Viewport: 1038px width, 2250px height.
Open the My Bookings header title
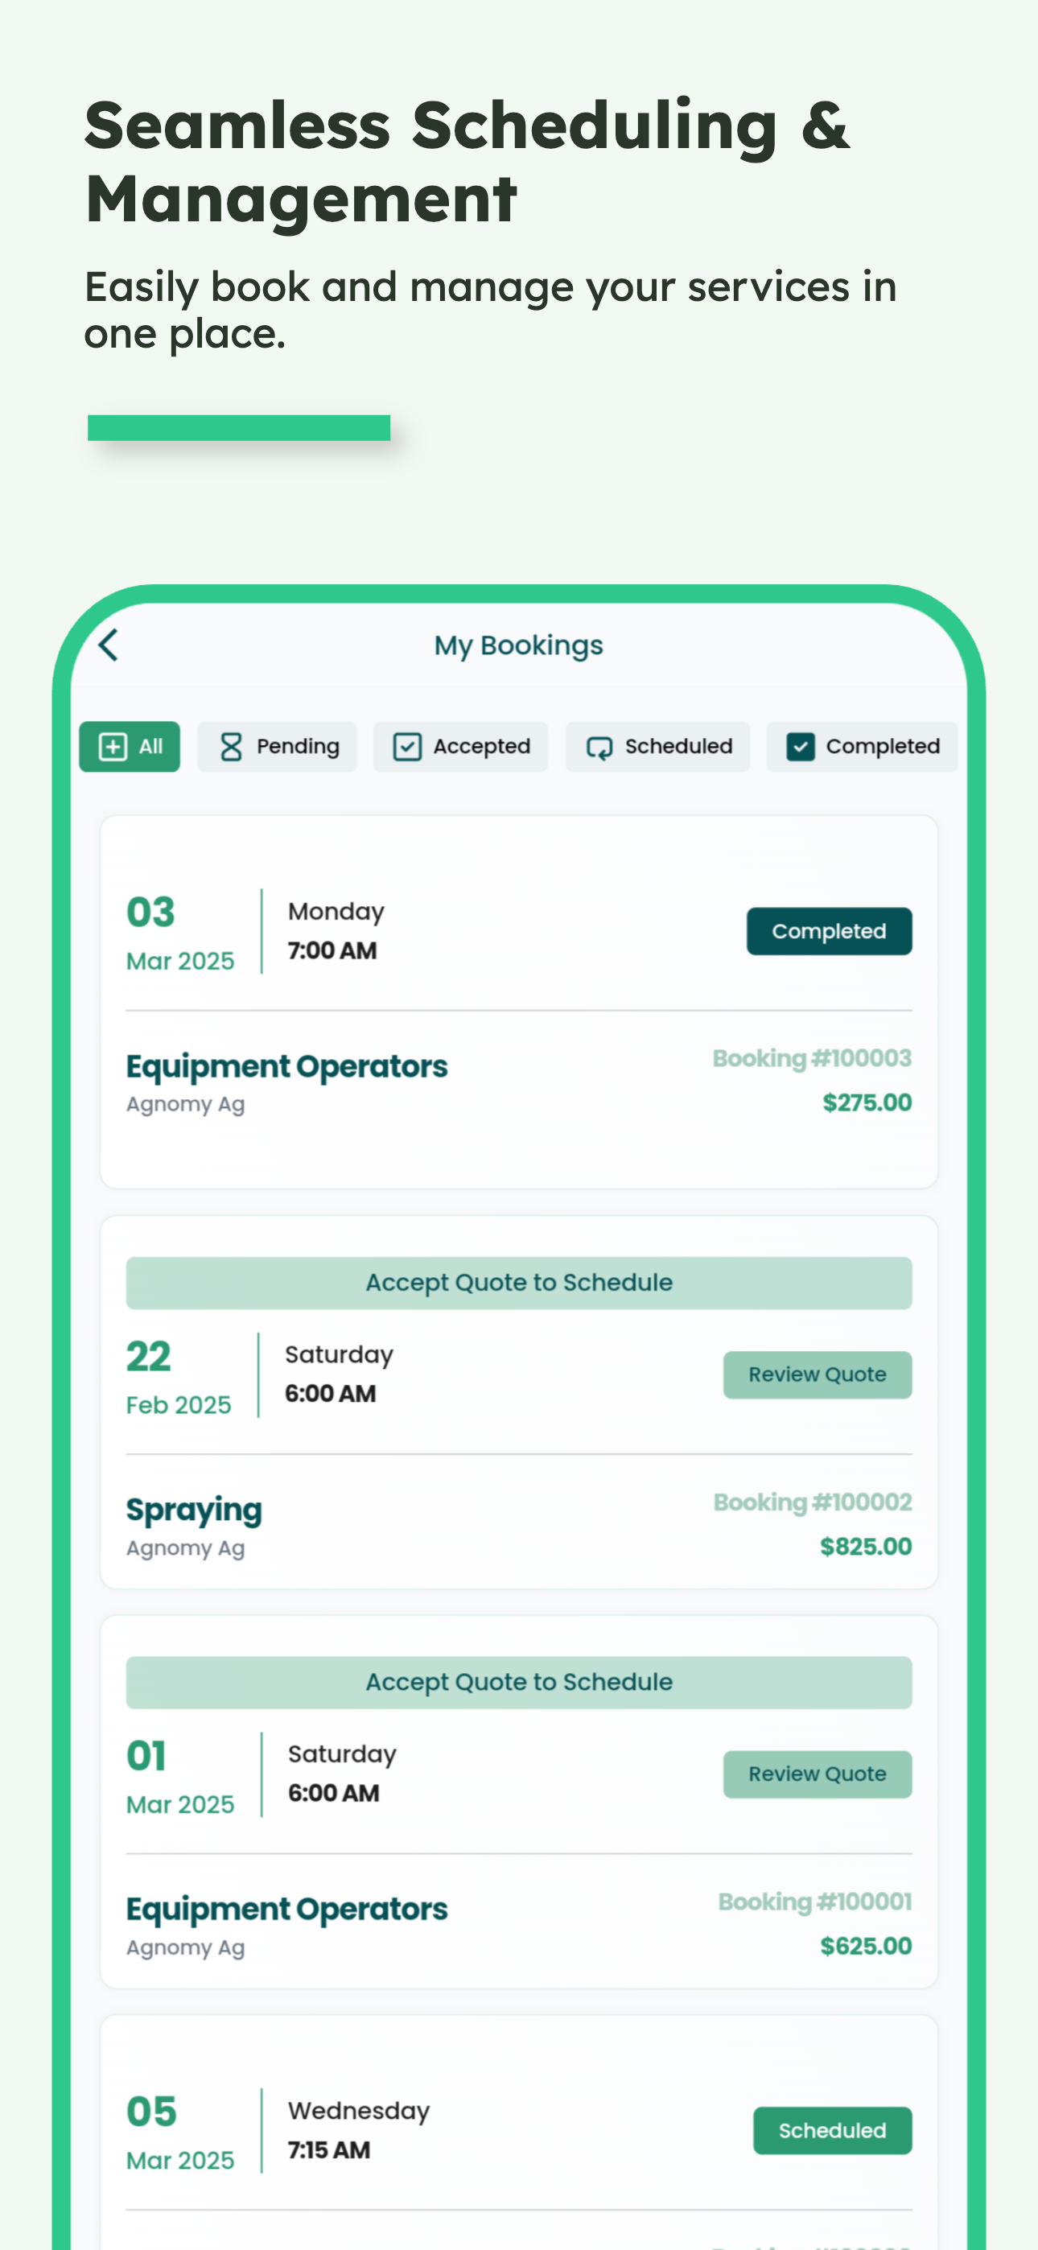pyautogui.click(x=519, y=645)
